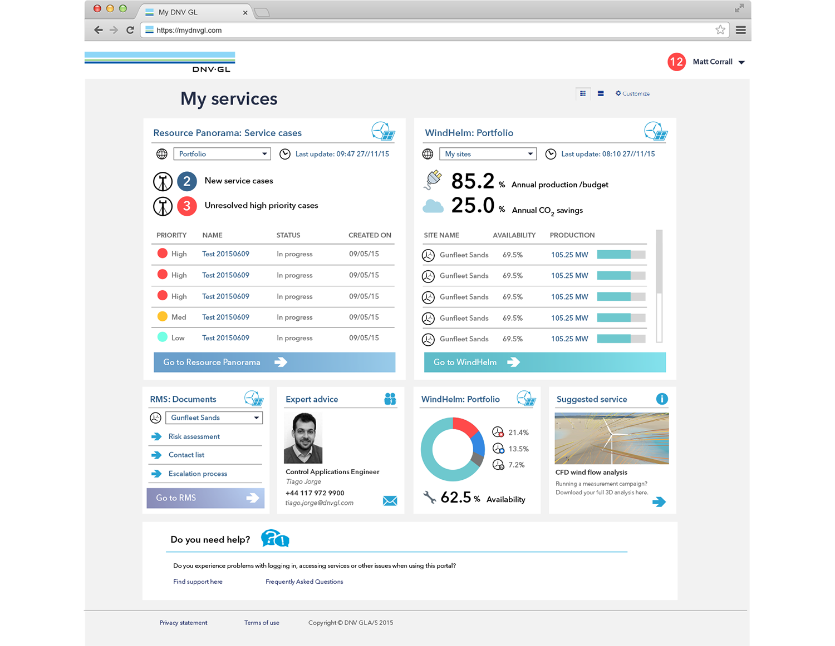Switch to grid view layout
The height and width of the screenshot is (646, 835).
coord(583,93)
